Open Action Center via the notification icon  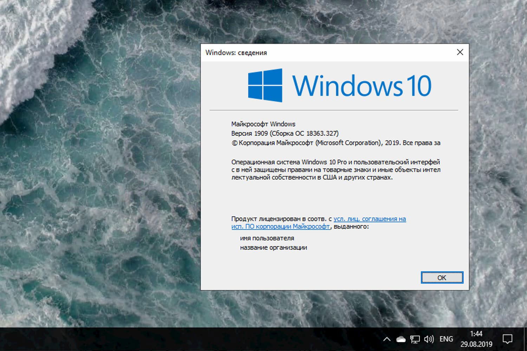508,339
